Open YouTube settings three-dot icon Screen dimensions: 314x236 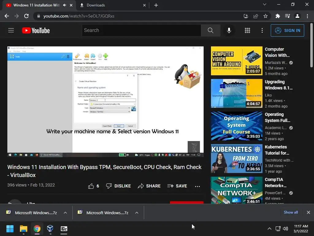(x=262, y=30)
